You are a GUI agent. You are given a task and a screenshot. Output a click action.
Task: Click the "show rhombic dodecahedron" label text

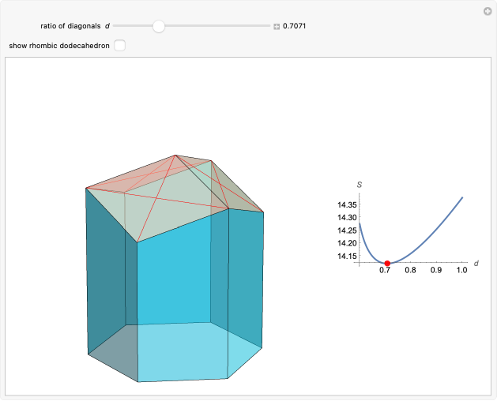59,45
